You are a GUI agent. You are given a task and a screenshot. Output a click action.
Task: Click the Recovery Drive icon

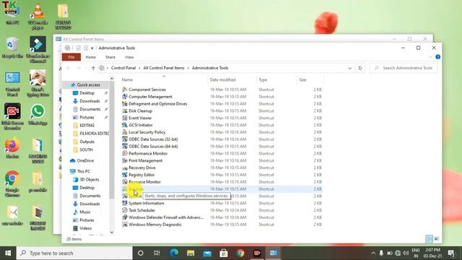pos(125,168)
